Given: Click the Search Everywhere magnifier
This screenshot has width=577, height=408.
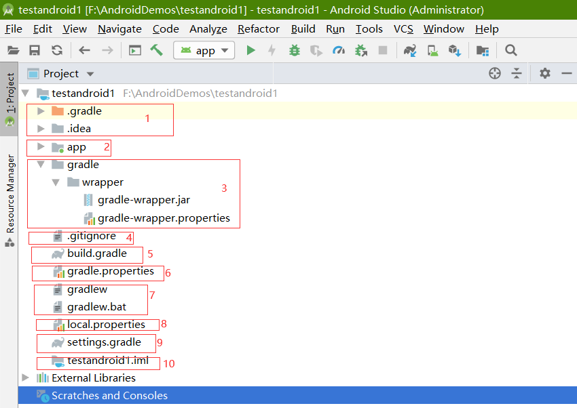Looking at the screenshot, I should click(x=510, y=50).
